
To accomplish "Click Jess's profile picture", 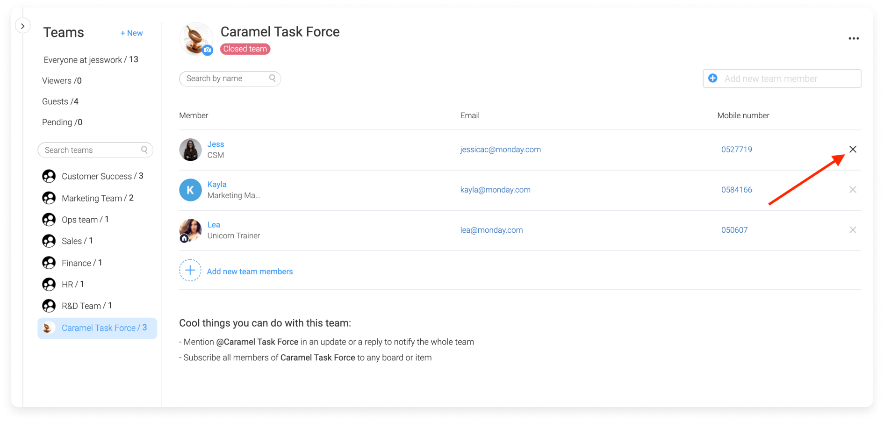I will [190, 150].
